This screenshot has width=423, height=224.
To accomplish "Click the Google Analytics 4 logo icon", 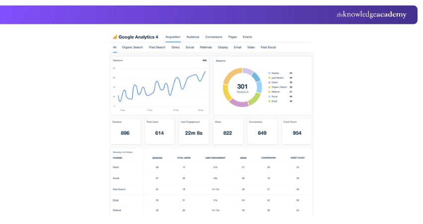I will [x=115, y=37].
